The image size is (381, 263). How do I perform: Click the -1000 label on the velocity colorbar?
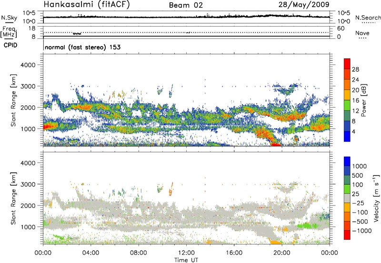[362, 231]
